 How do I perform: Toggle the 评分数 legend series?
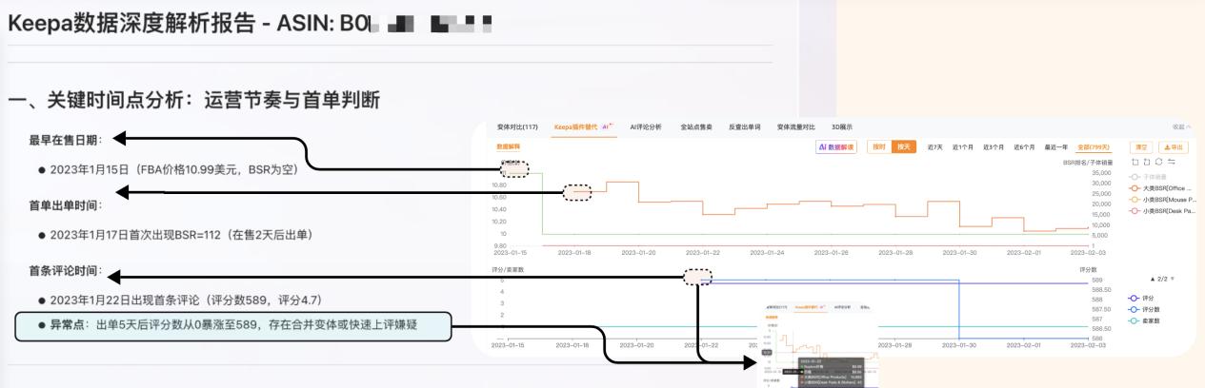coord(1145,308)
